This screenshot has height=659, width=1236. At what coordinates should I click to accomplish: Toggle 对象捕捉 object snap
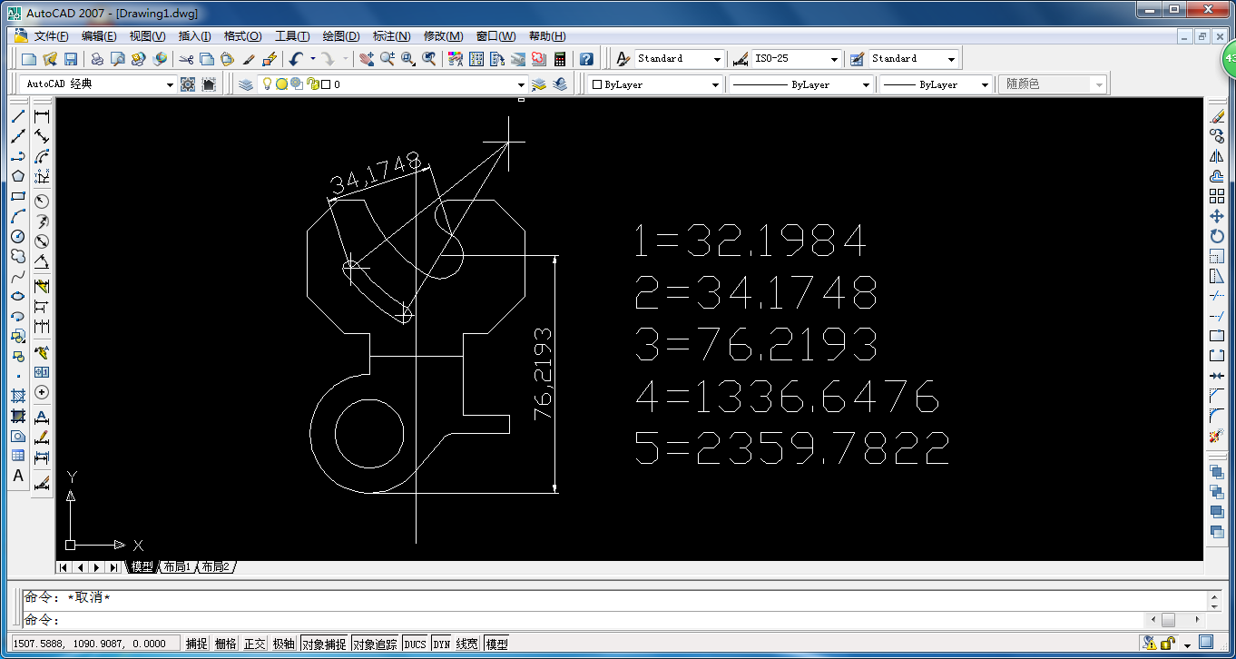324,643
